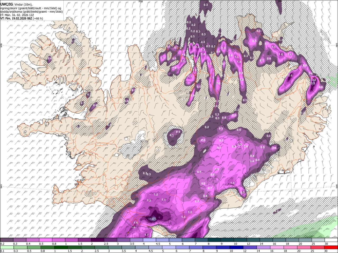Select upper legend swatch between 20 and 25
Screen dimensions: 338x253
tap(305, 240)
